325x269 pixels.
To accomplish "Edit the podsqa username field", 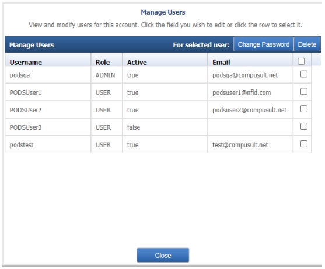I will [x=48, y=75].
